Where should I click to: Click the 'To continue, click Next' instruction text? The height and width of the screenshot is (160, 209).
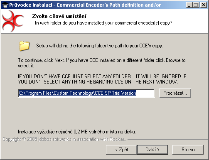102,63
